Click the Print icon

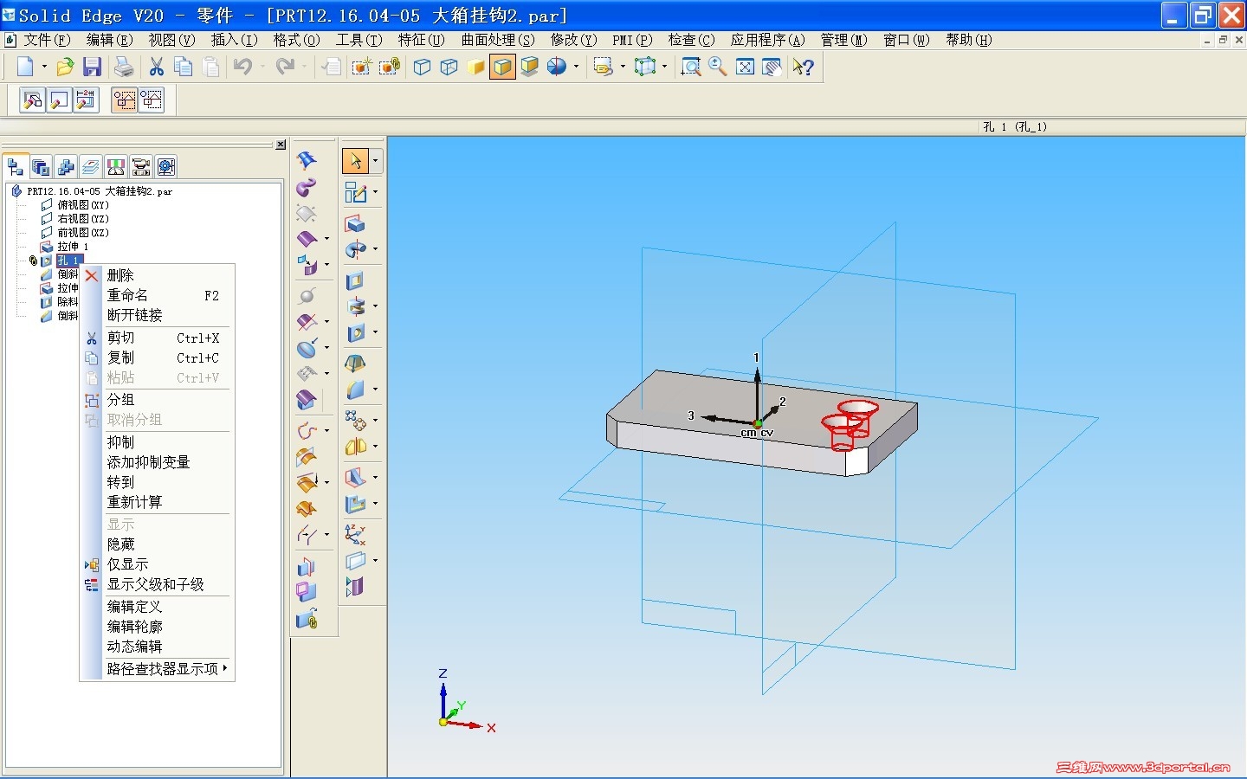point(124,67)
